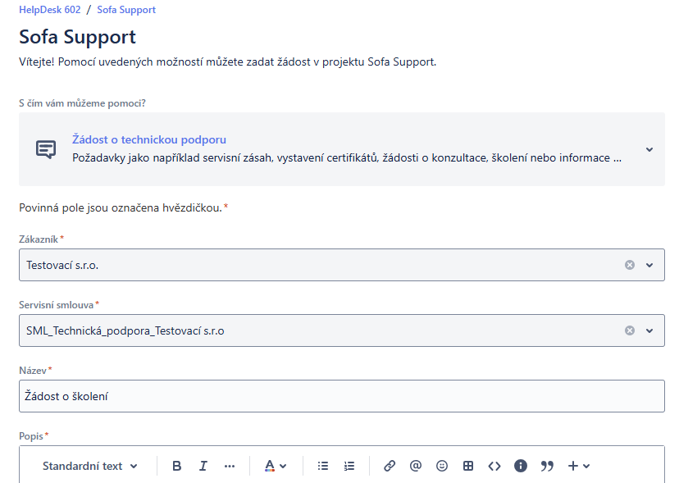Toggle italic formatting in description editor
The image size is (679, 483).
(203, 466)
